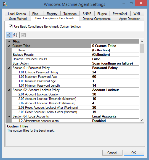Select the Exclude Results property row
Screen dimensions: 149x160
[x=75, y=55]
